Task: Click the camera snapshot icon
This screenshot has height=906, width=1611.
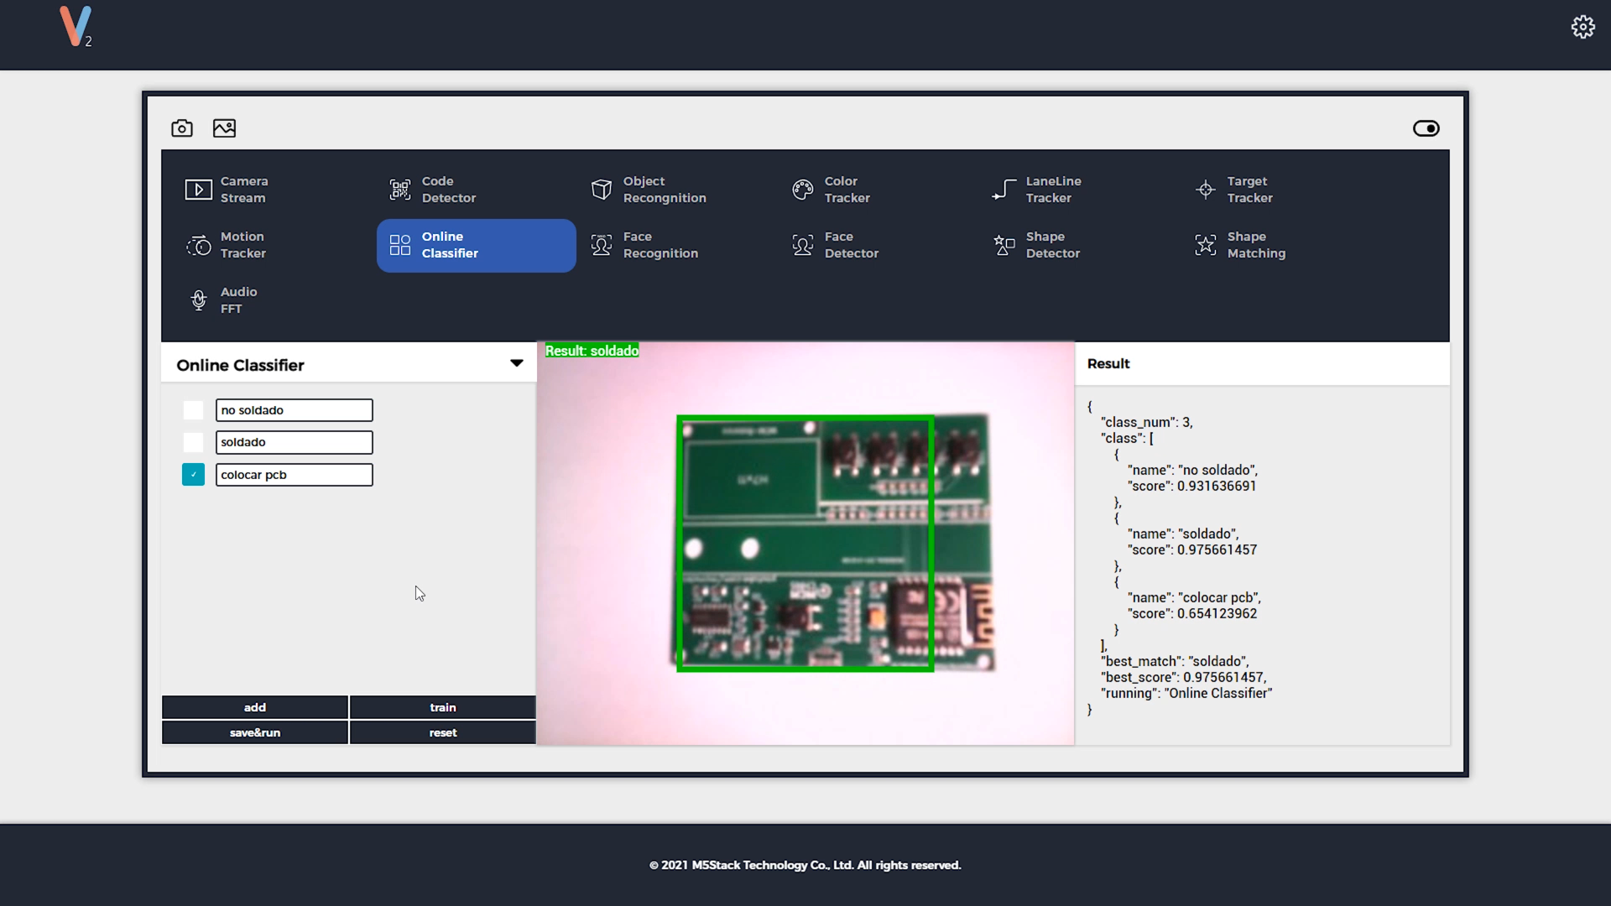Action: (x=182, y=128)
